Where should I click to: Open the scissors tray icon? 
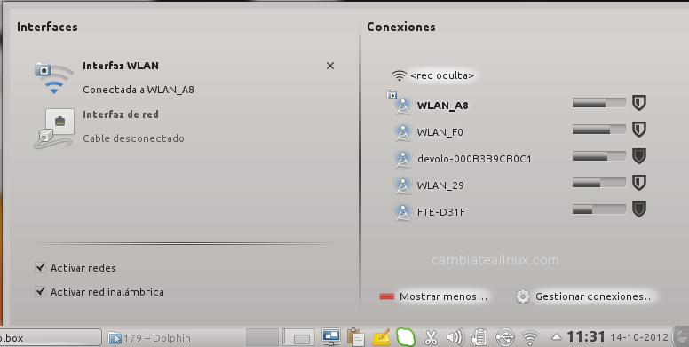pos(431,337)
